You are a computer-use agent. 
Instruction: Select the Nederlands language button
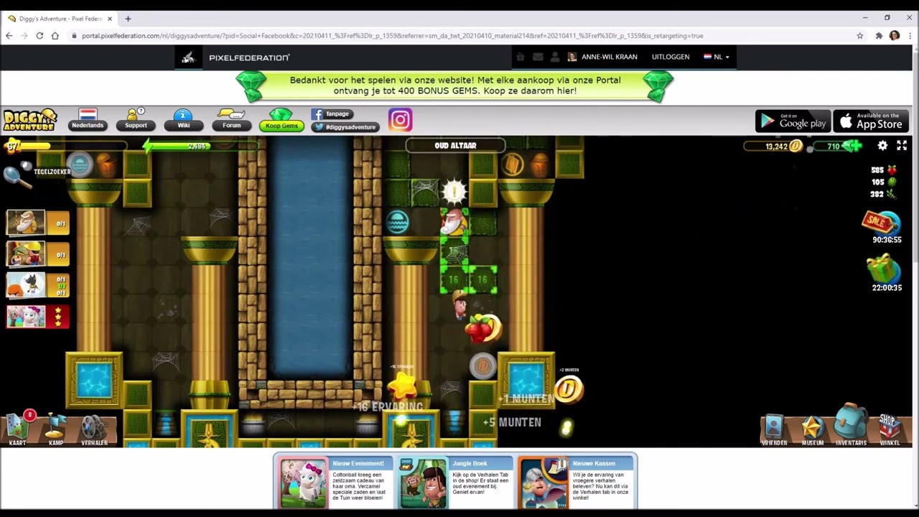point(88,121)
